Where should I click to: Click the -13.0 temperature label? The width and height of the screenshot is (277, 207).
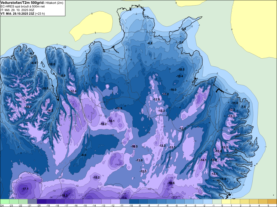click(x=139, y=161)
